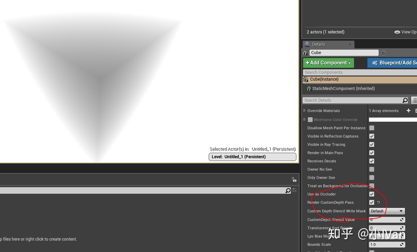Toggle Visible in Ray Tracing checkbox
417x252 pixels.
click(372, 144)
